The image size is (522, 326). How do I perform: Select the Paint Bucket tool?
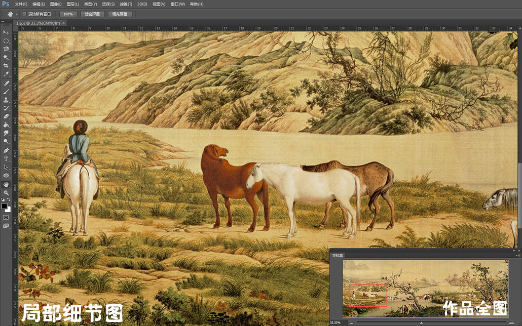(x=6, y=125)
